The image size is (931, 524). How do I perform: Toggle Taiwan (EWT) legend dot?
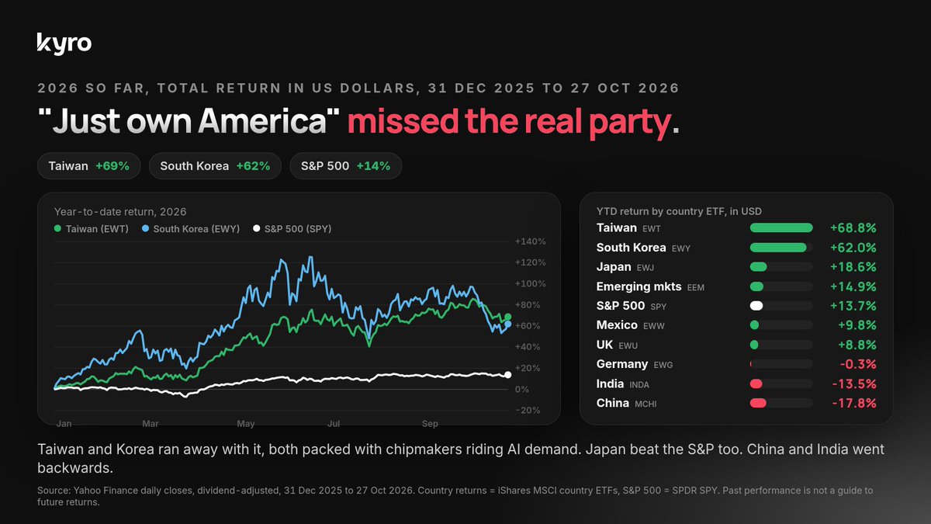[x=57, y=229]
